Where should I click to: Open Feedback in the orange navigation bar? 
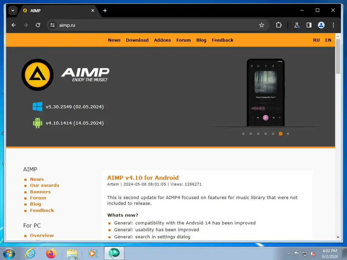point(222,40)
